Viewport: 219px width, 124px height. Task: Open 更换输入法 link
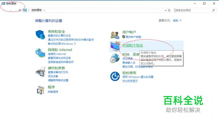tap(129, 63)
